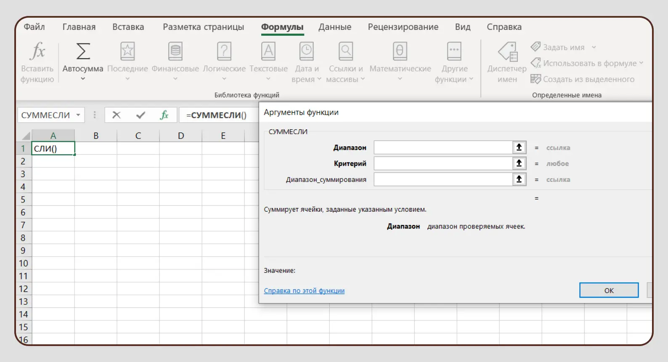Collapse dialog via Диапазон_суммирования selector icon
This screenshot has width=668, height=362.
[x=519, y=179]
